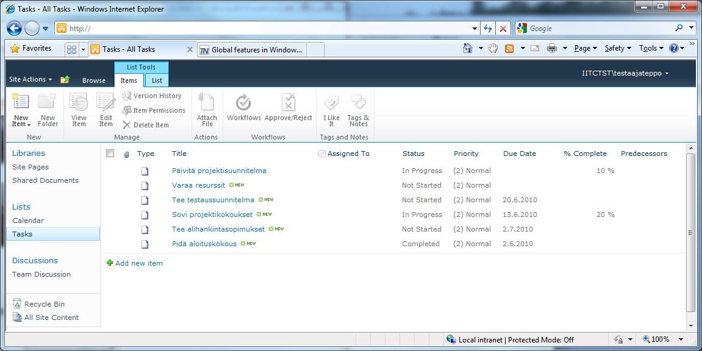702x351 pixels.
Task: Click the address bar URL field
Action: click(x=268, y=29)
